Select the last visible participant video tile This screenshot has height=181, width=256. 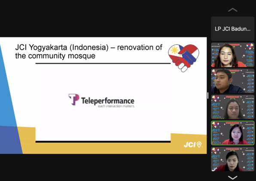coord(233,159)
